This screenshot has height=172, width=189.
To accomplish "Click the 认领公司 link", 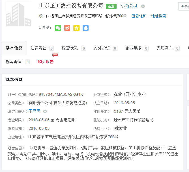I will pyautogui.click(x=129, y=6).
